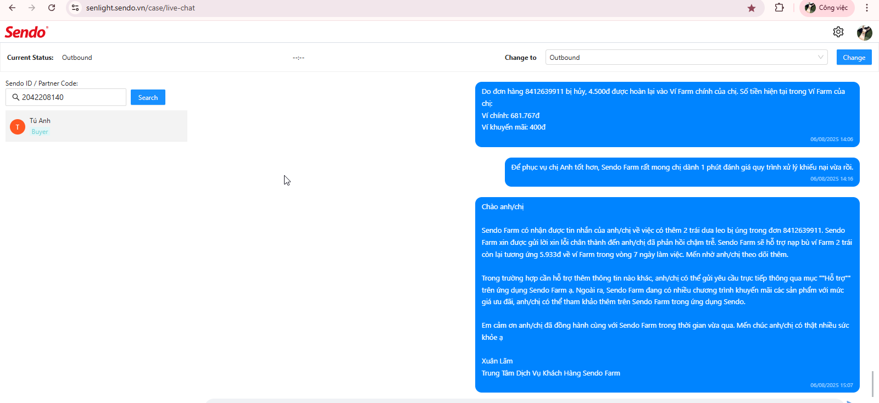Click the timestamp 06/08/2025 14:06
Screen dimensions: 879x403
[831, 139]
